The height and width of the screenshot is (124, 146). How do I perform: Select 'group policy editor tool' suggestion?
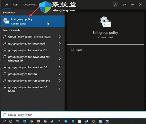point(33,74)
